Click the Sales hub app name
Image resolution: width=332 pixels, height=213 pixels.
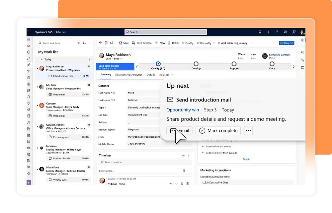pyautogui.click(x=61, y=32)
